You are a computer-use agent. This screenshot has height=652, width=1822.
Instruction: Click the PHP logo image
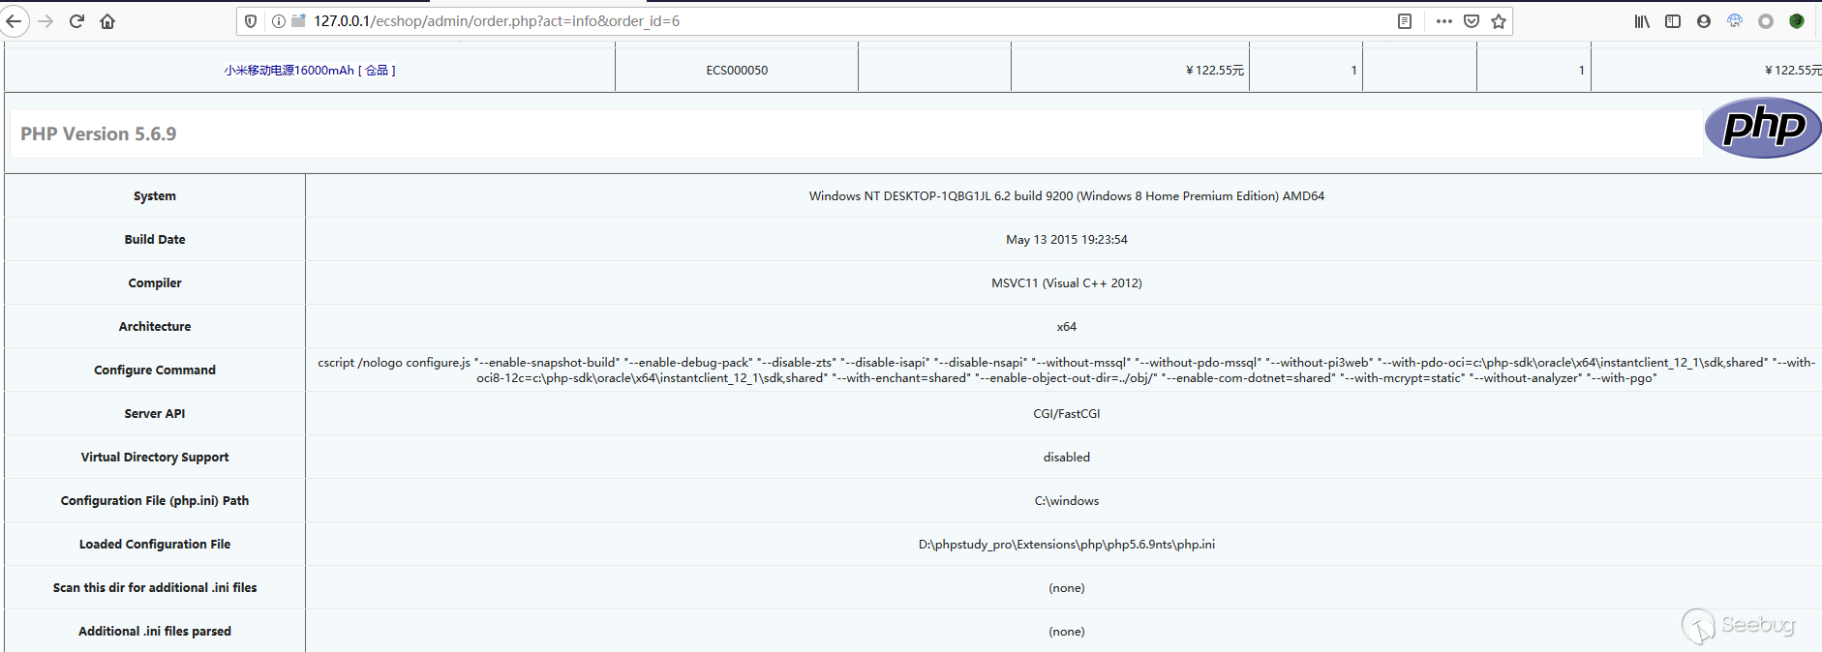click(1762, 128)
